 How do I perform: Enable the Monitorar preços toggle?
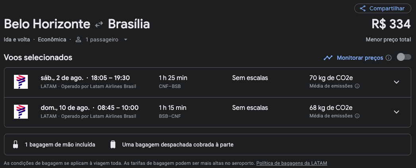404,57
